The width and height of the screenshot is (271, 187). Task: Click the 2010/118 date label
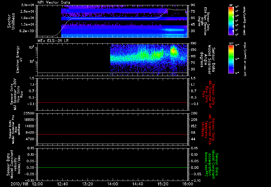[19, 184]
